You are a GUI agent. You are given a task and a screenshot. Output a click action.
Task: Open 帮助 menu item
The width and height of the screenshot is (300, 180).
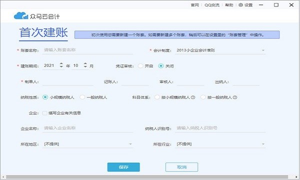coord(229,5)
